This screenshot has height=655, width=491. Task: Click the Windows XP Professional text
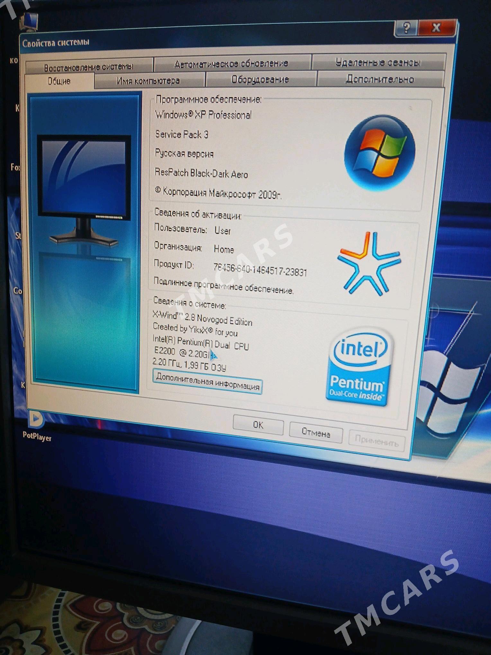click(x=203, y=115)
